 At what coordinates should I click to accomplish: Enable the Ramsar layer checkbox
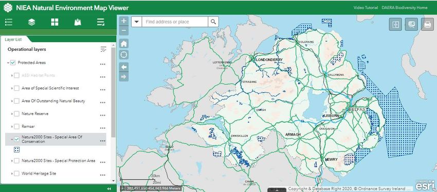point(17,127)
